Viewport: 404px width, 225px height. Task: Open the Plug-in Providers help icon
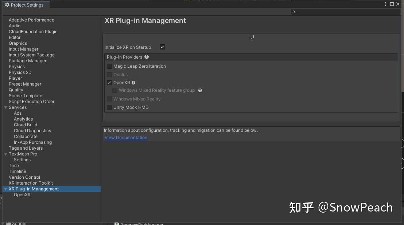pyautogui.click(x=147, y=57)
